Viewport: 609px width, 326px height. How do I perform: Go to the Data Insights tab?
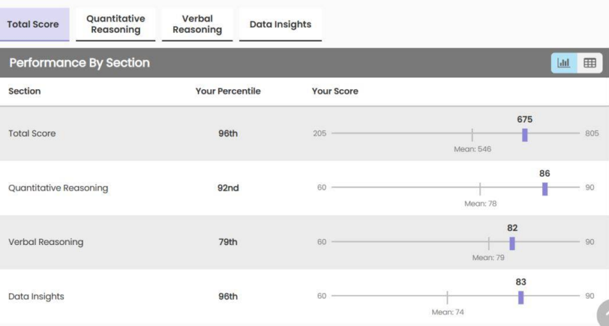click(281, 25)
